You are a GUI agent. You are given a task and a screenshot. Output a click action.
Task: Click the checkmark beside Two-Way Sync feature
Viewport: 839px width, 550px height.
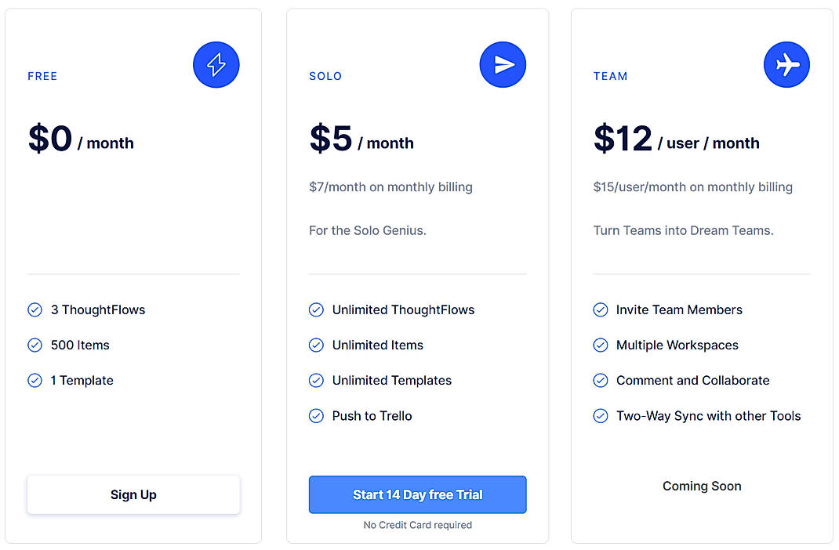coord(600,416)
